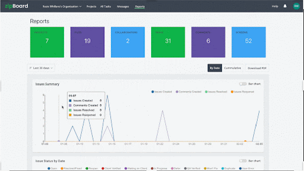Open the RW user avatar menu
The width and height of the screenshot is (304, 171).
coord(296,6)
